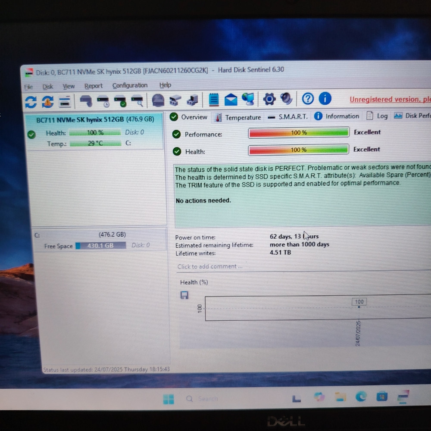Open the File menu
Image resolution: width=431 pixels, height=431 pixels.
(x=28, y=87)
